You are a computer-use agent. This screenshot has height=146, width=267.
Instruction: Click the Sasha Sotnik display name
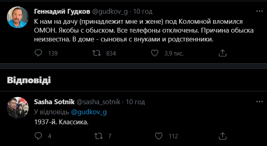click(x=54, y=102)
